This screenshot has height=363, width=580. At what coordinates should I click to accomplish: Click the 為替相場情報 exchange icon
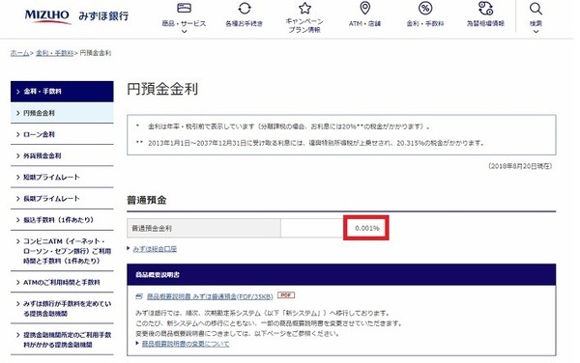(485, 8)
